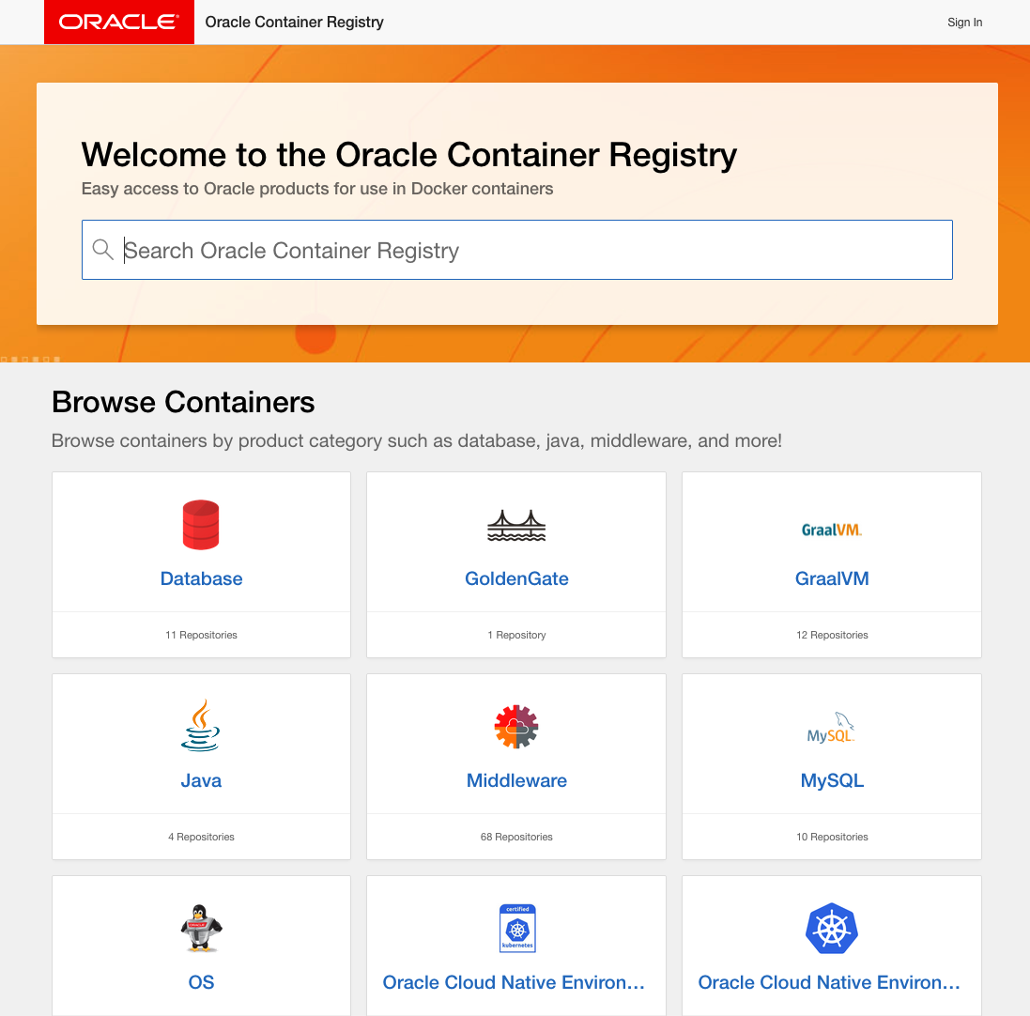Focus the Search Oracle Container Registry field
This screenshot has width=1030, height=1016.
pyautogui.click(x=517, y=250)
